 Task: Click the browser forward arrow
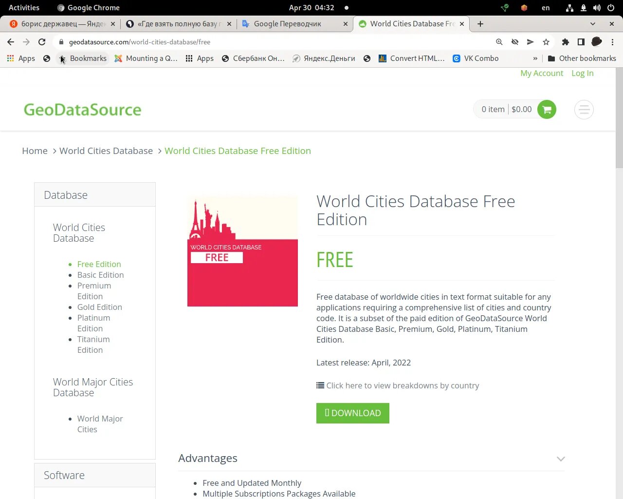pos(26,42)
